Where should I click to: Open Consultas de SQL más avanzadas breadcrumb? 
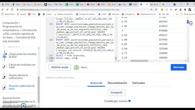click(19, 39)
